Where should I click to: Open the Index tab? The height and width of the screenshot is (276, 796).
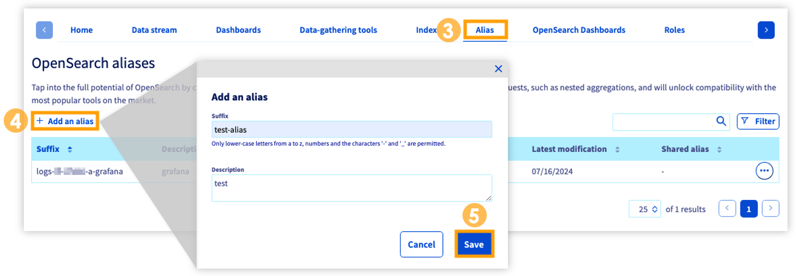(426, 30)
